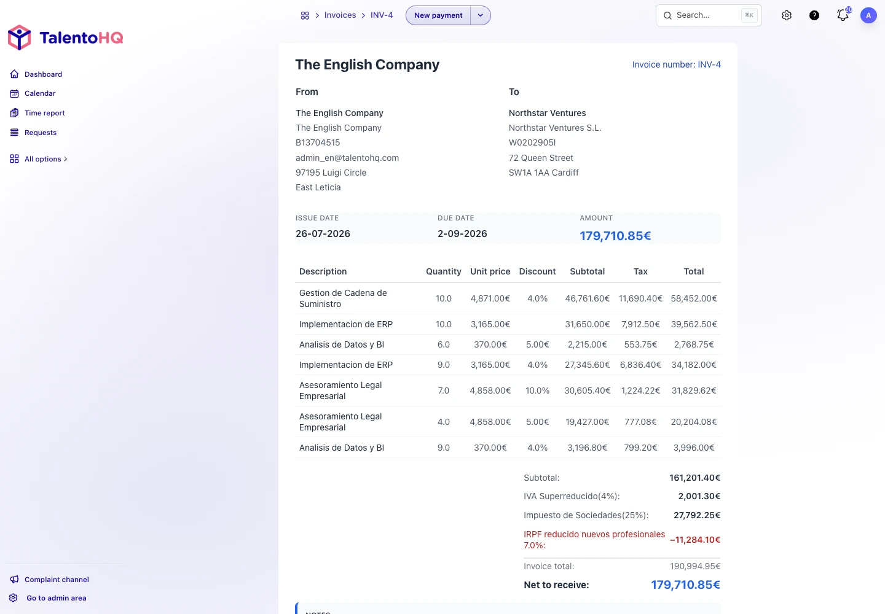Click the 20,204.08€ total cell
885x614 pixels.
click(694, 422)
